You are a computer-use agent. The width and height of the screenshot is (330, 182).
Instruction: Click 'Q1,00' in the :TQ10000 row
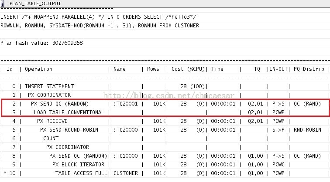tap(255, 156)
